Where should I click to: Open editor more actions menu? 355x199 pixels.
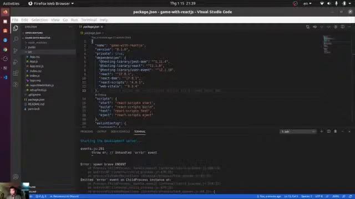pyautogui.click(x=349, y=27)
